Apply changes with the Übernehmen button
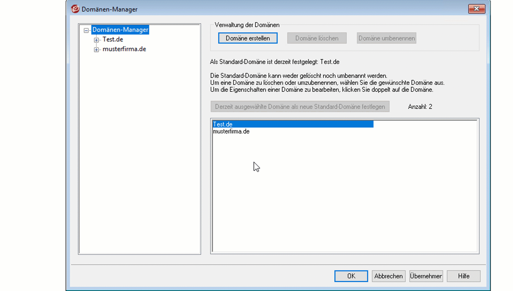Screen dimensions: 513x291 click(x=426, y=276)
